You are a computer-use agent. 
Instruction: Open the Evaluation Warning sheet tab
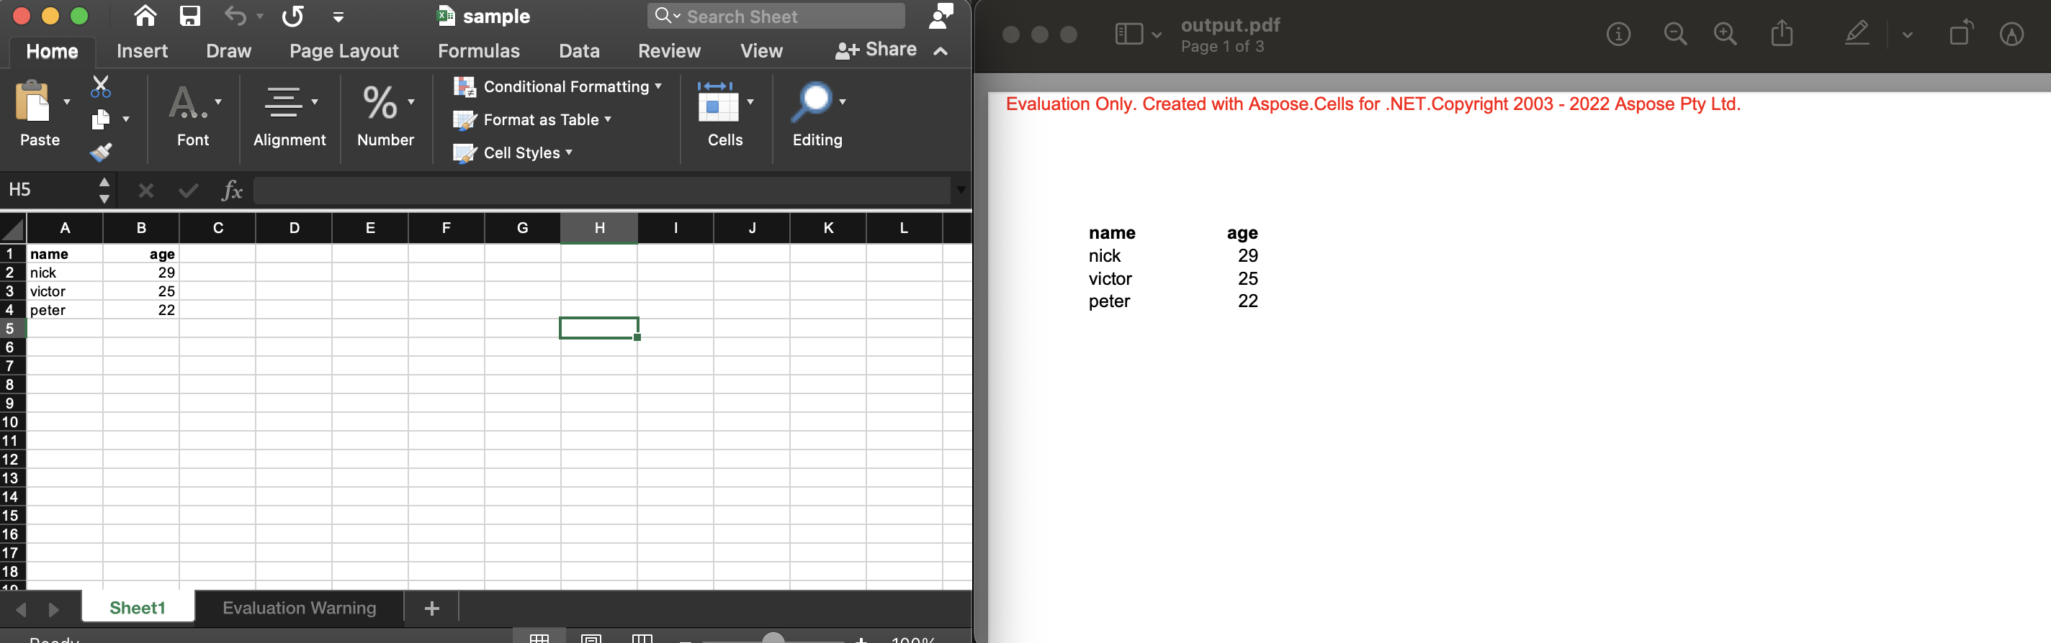[299, 608]
